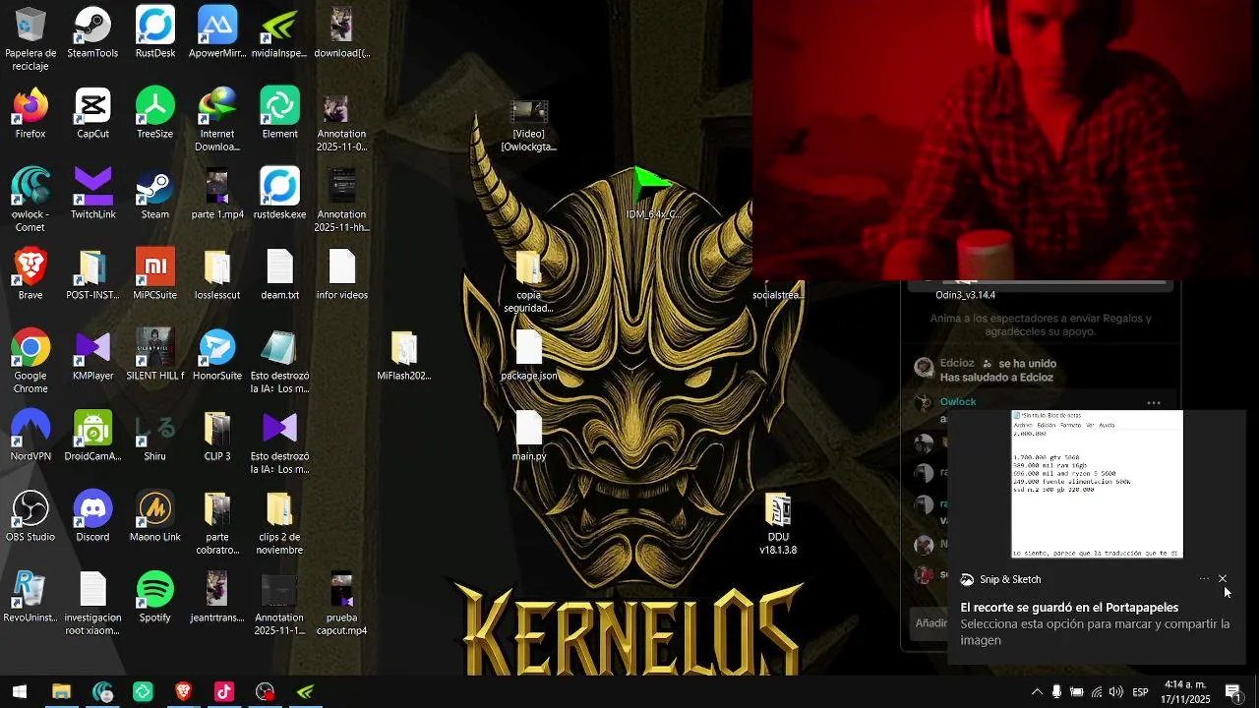Select the Discord desktop shortcut

(92, 516)
